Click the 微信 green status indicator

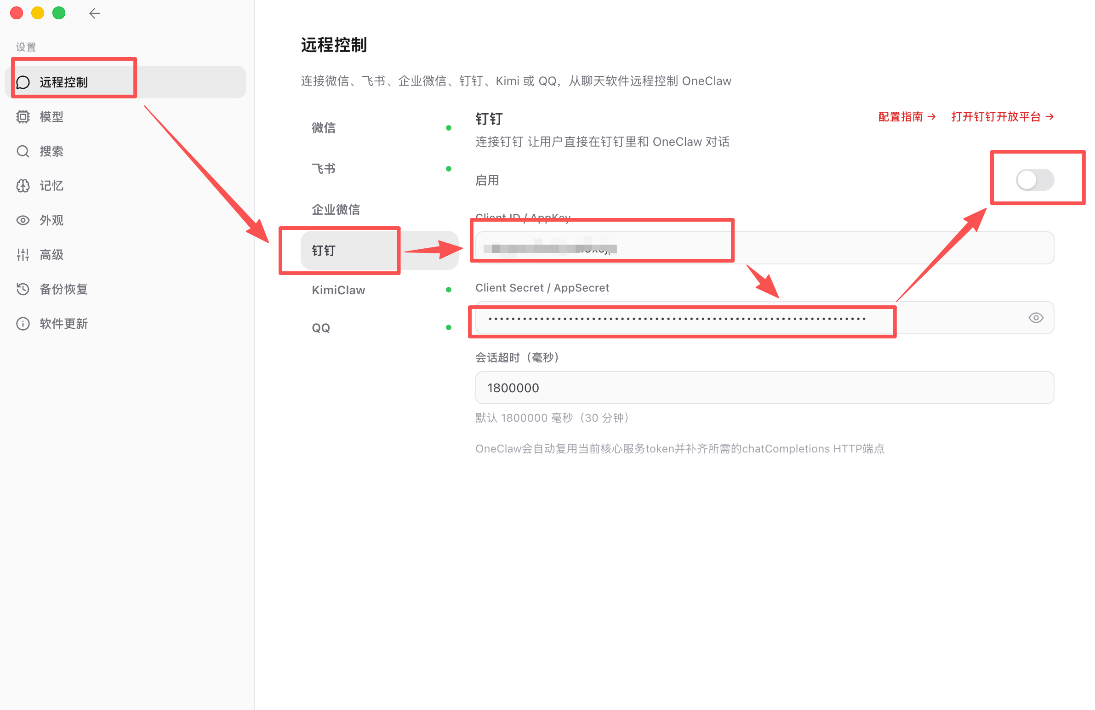[x=449, y=127]
